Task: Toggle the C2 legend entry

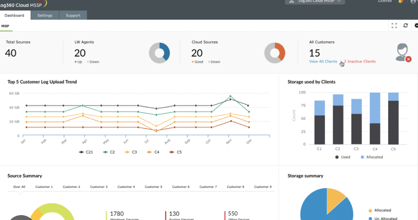Action: [x=109, y=152]
